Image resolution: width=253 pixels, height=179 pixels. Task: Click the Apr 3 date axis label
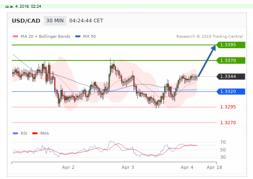pyautogui.click(x=128, y=167)
